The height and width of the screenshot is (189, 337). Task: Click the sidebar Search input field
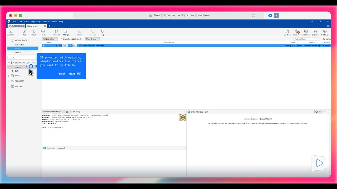[x=22, y=58]
